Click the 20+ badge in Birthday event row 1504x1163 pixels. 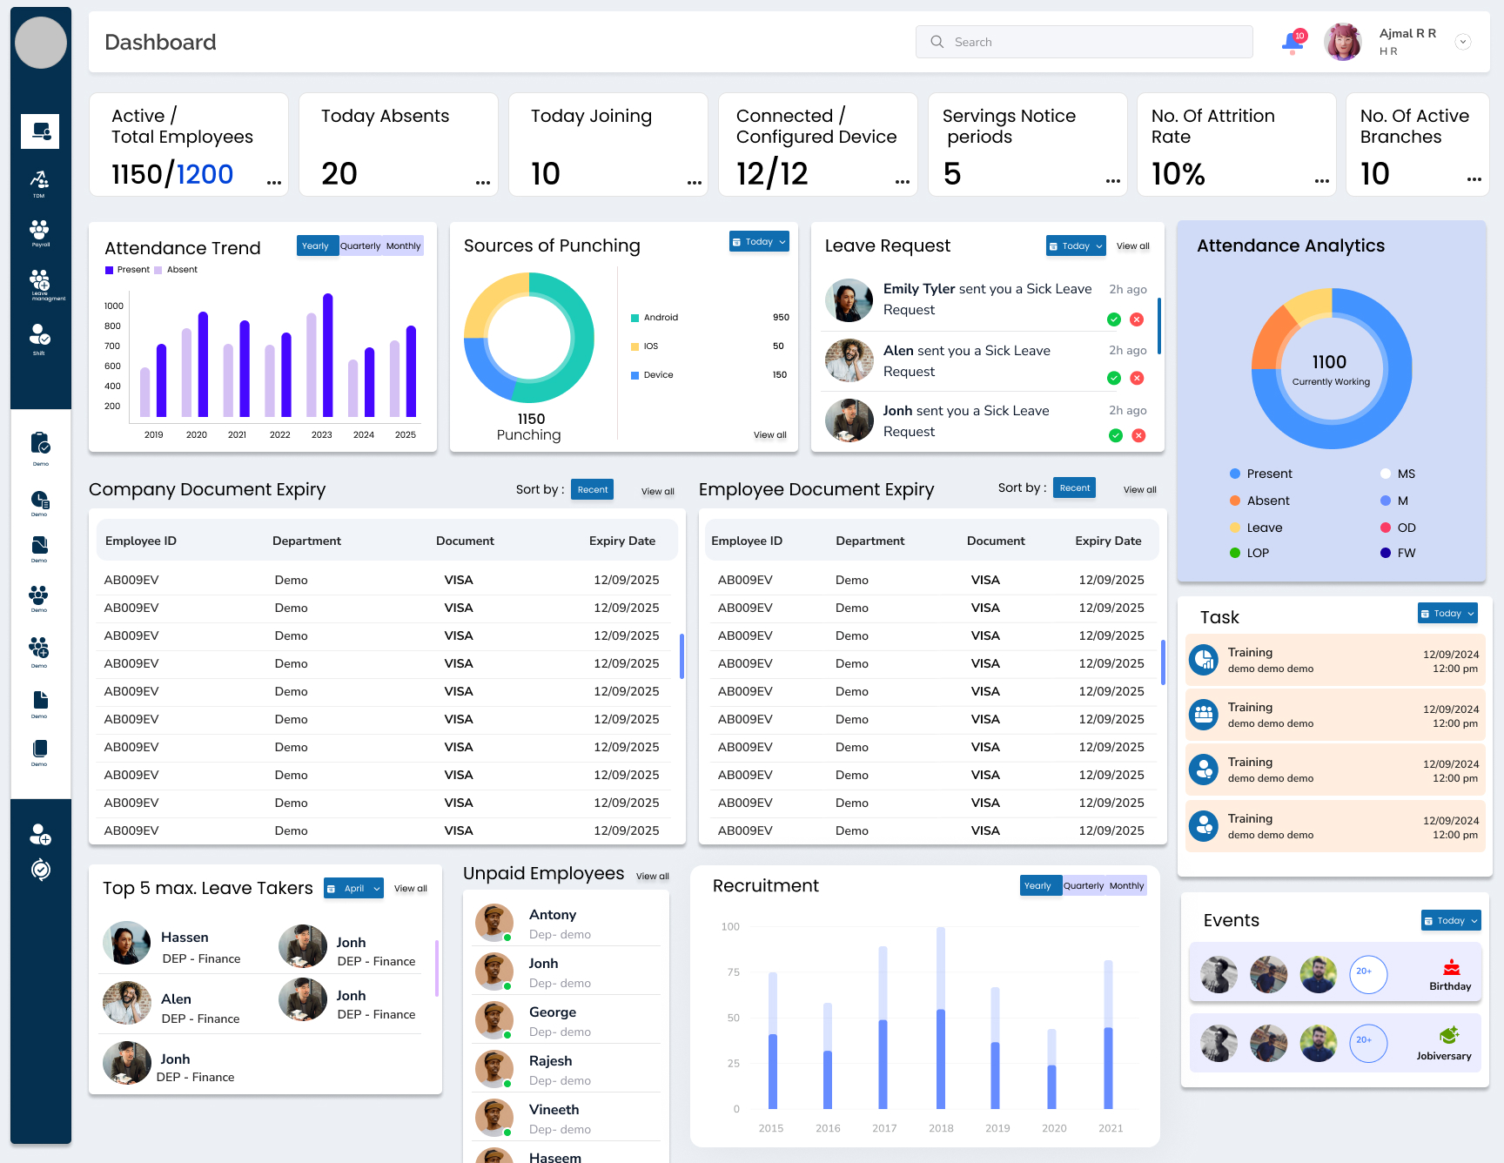tap(1367, 973)
